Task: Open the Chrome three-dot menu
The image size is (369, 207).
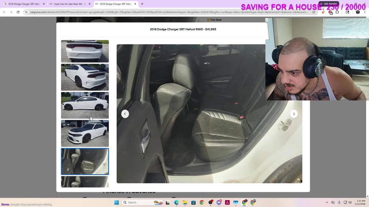Action: point(365,12)
